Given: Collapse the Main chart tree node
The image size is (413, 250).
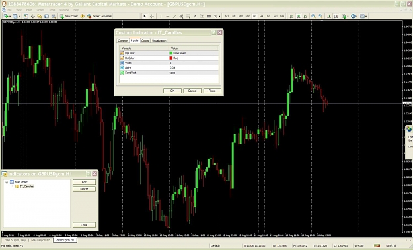Looking at the screenshot, I should point(7,182).
